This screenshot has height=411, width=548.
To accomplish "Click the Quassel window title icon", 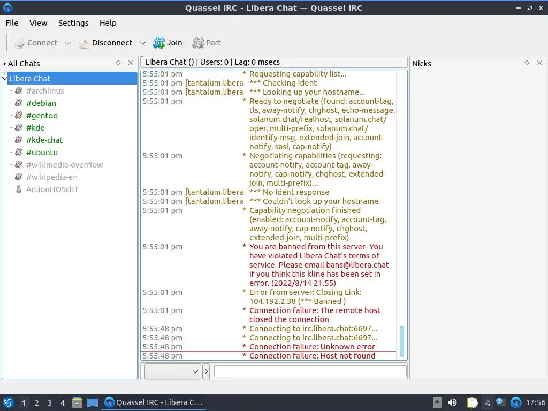I will pos(7,7).
